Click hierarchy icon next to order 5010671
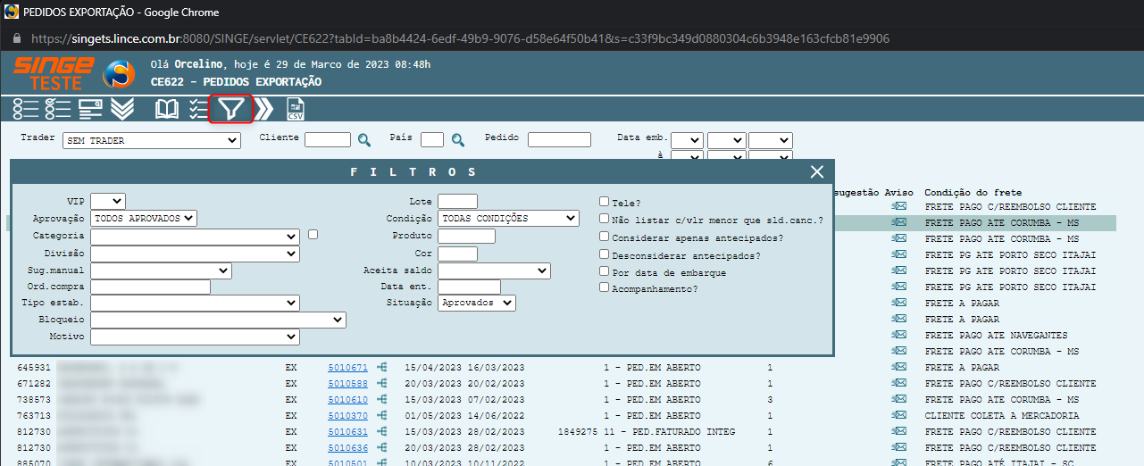 coord(382,367)
